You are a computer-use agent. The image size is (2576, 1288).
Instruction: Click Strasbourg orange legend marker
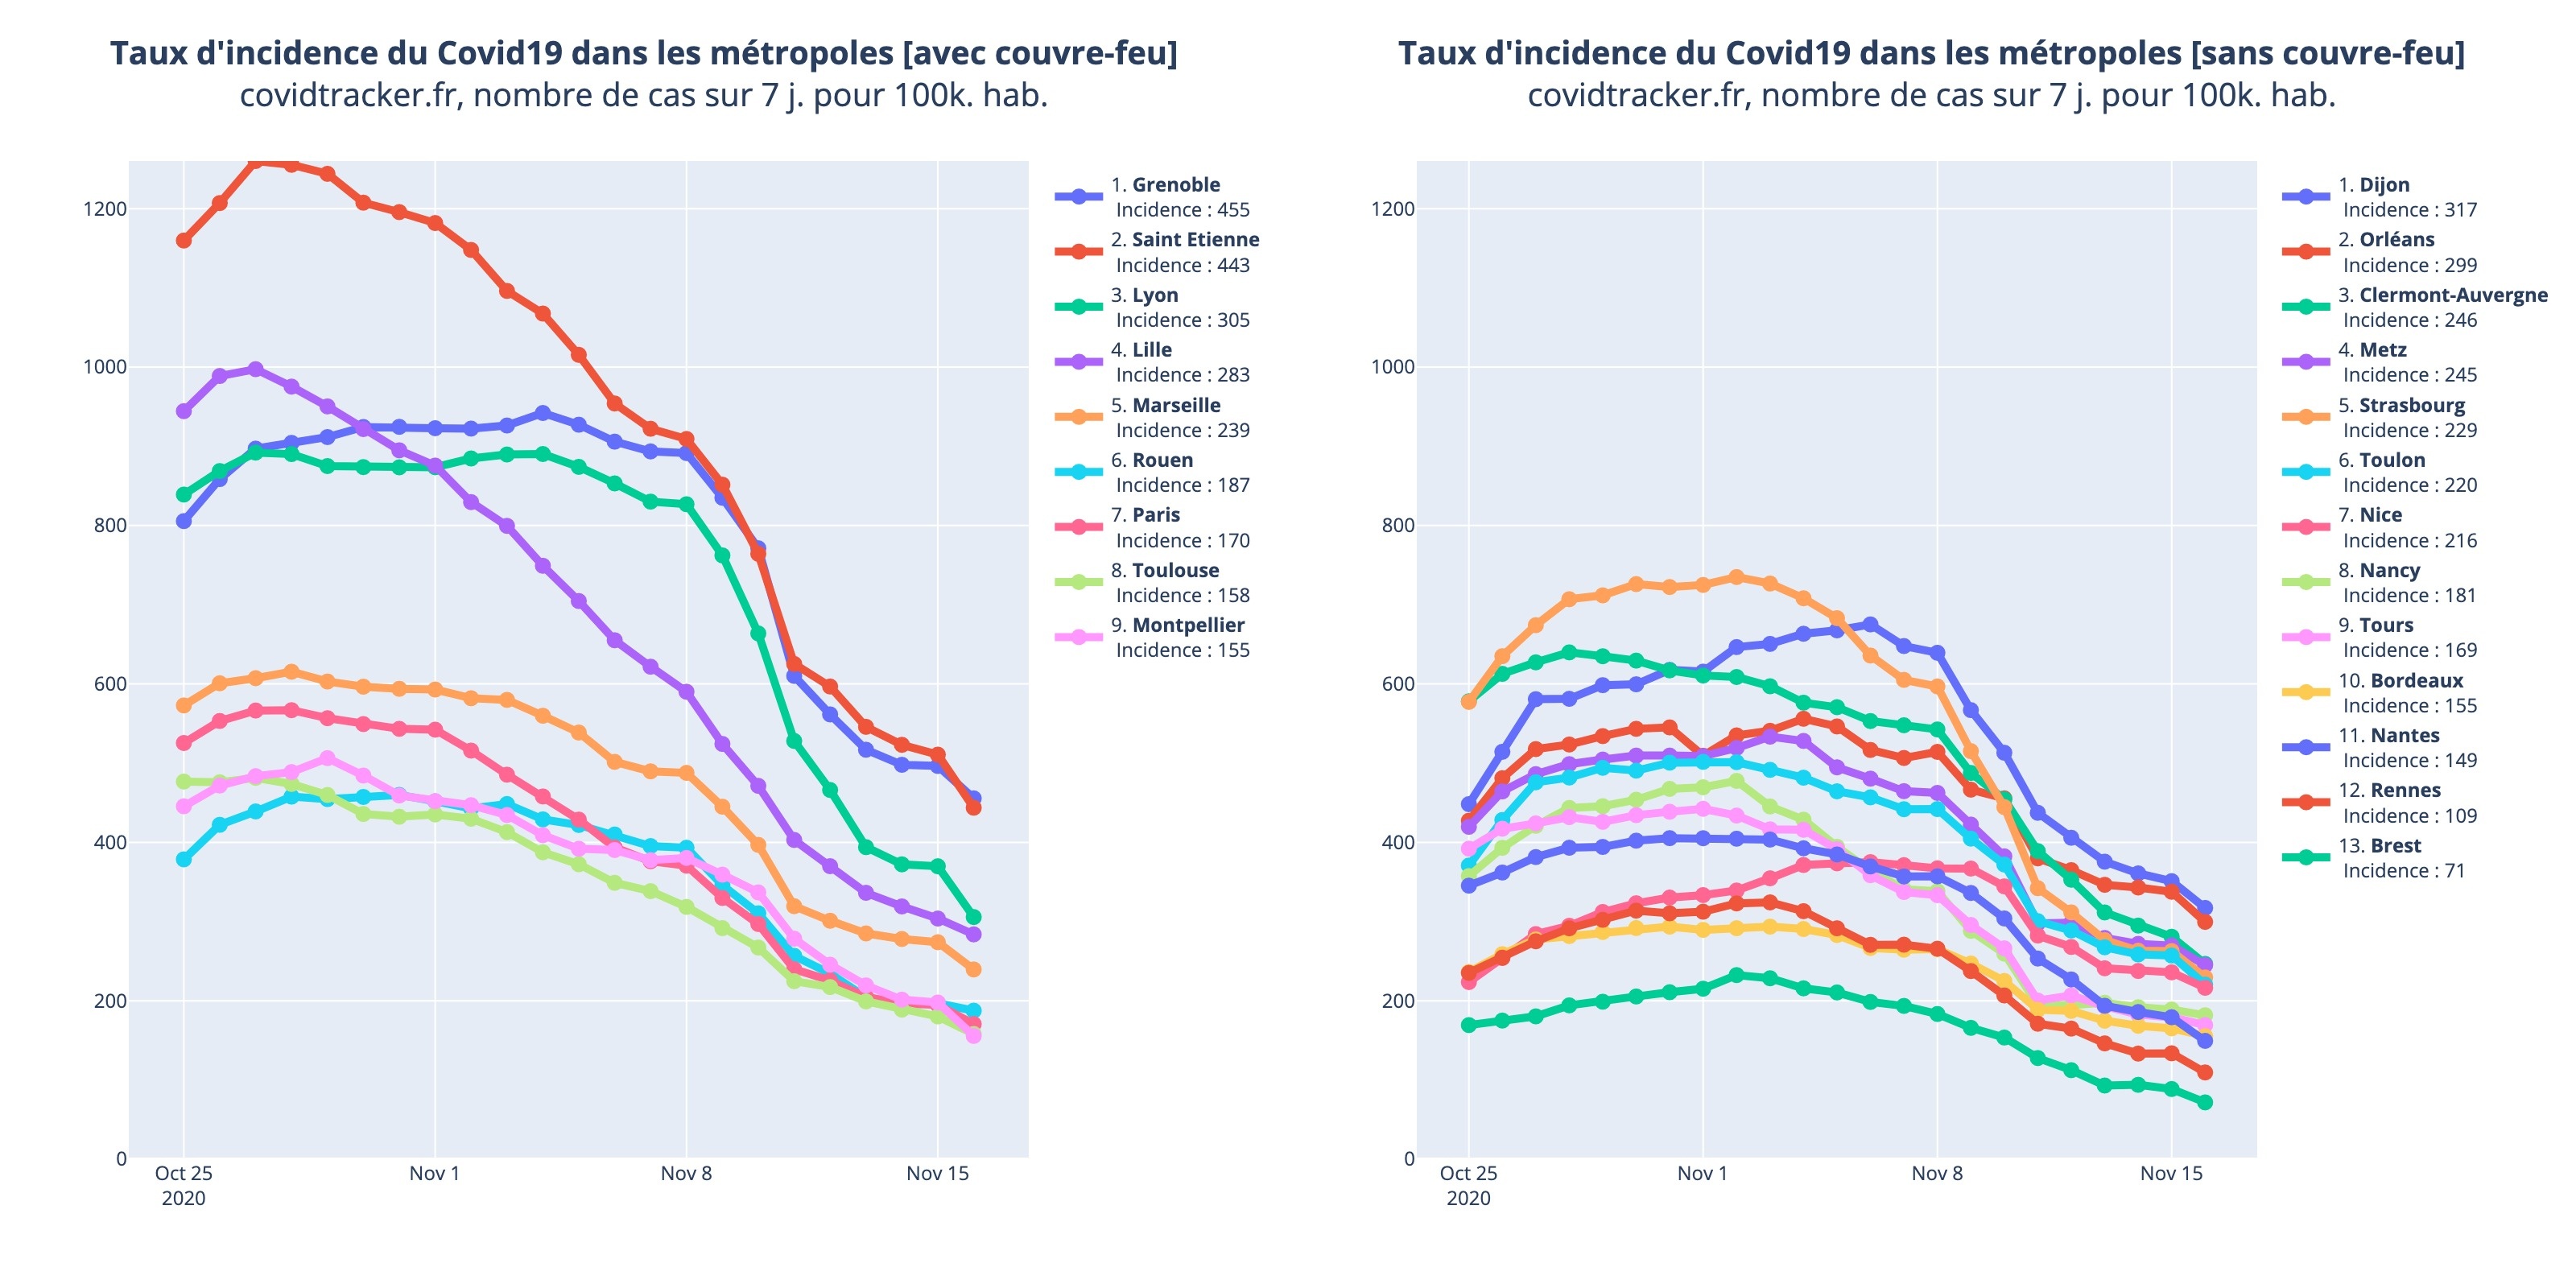[2306, 416]
